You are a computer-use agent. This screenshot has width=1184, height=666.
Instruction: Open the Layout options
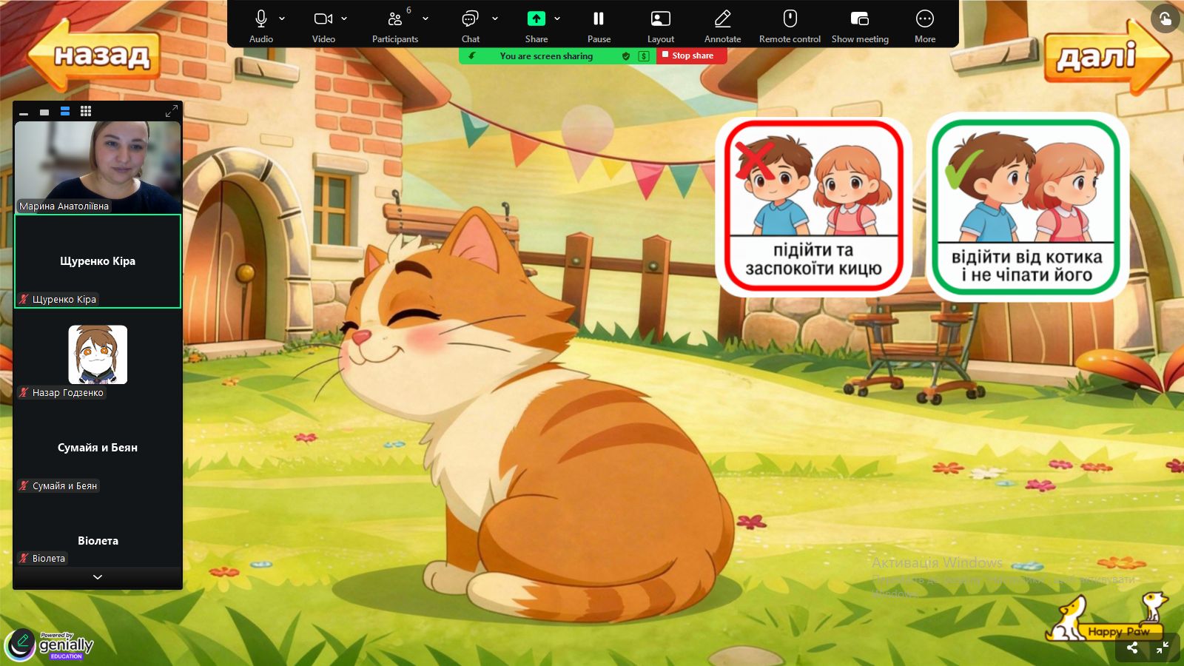(660, 19)
